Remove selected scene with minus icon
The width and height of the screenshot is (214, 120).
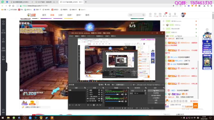tap(73, 105)
